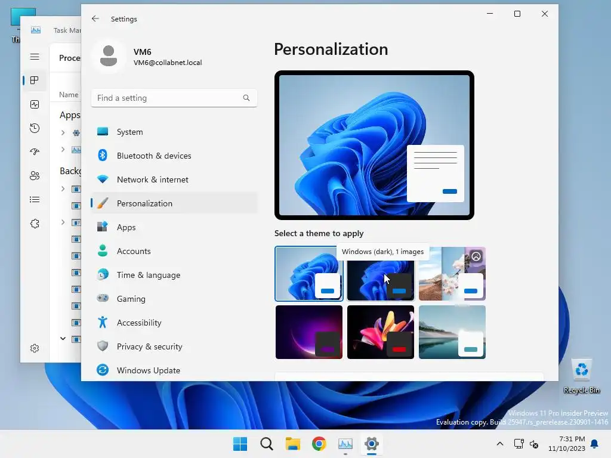Viewport: 611px width, 458px height.
Task: Apply the lake landscape Flow theme
Action: point(452,332)
